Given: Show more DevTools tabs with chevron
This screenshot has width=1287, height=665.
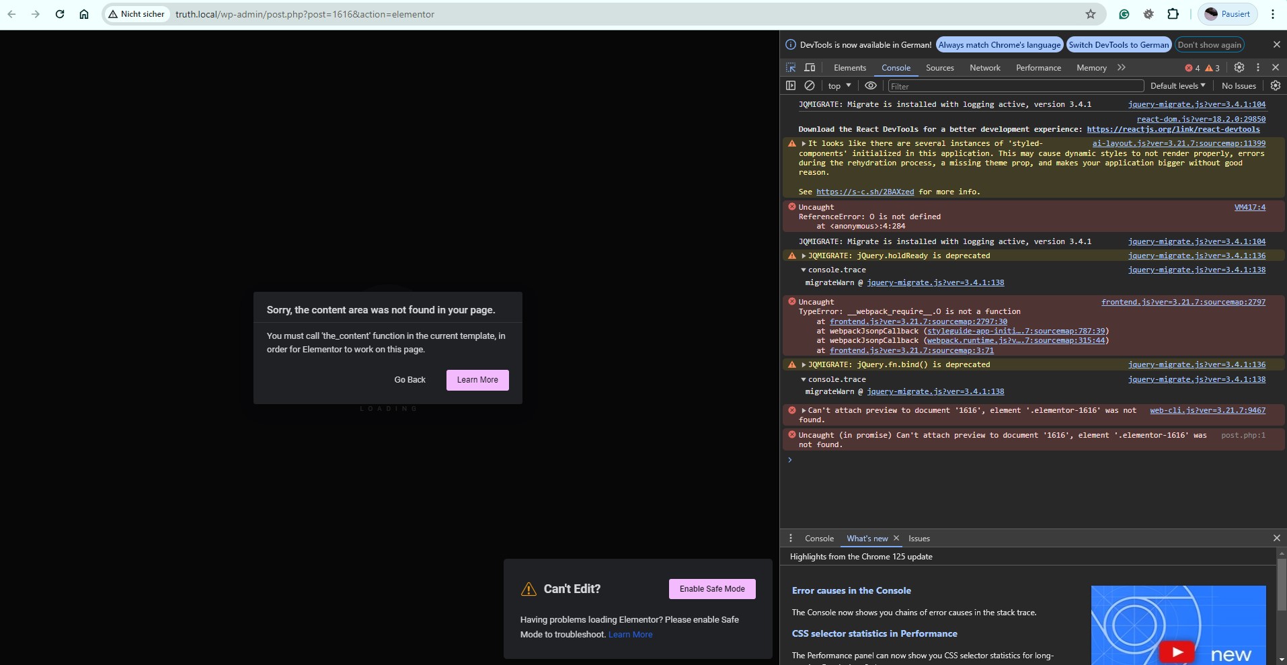Looking at the screenshot, I should click(x=1121, y=67).
